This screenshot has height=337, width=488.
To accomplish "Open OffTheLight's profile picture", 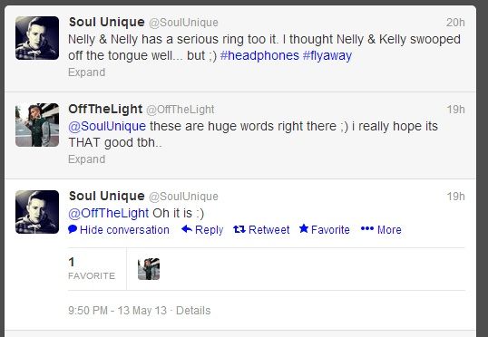I will (37, 125).
